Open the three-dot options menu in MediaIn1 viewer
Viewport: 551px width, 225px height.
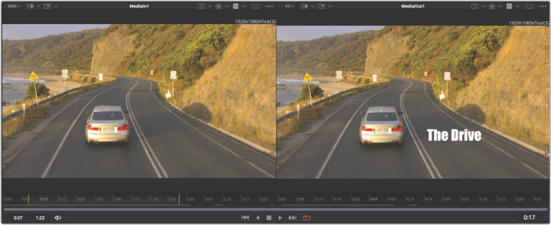(269, 6)
